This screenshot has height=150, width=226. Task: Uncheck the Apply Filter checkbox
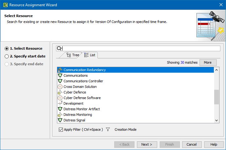61,130
